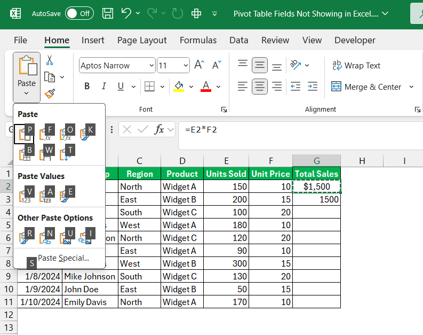Screen dimensions: 423x335
Task: Select cell G3 containing 1500
Action: [x=316, y=199]
